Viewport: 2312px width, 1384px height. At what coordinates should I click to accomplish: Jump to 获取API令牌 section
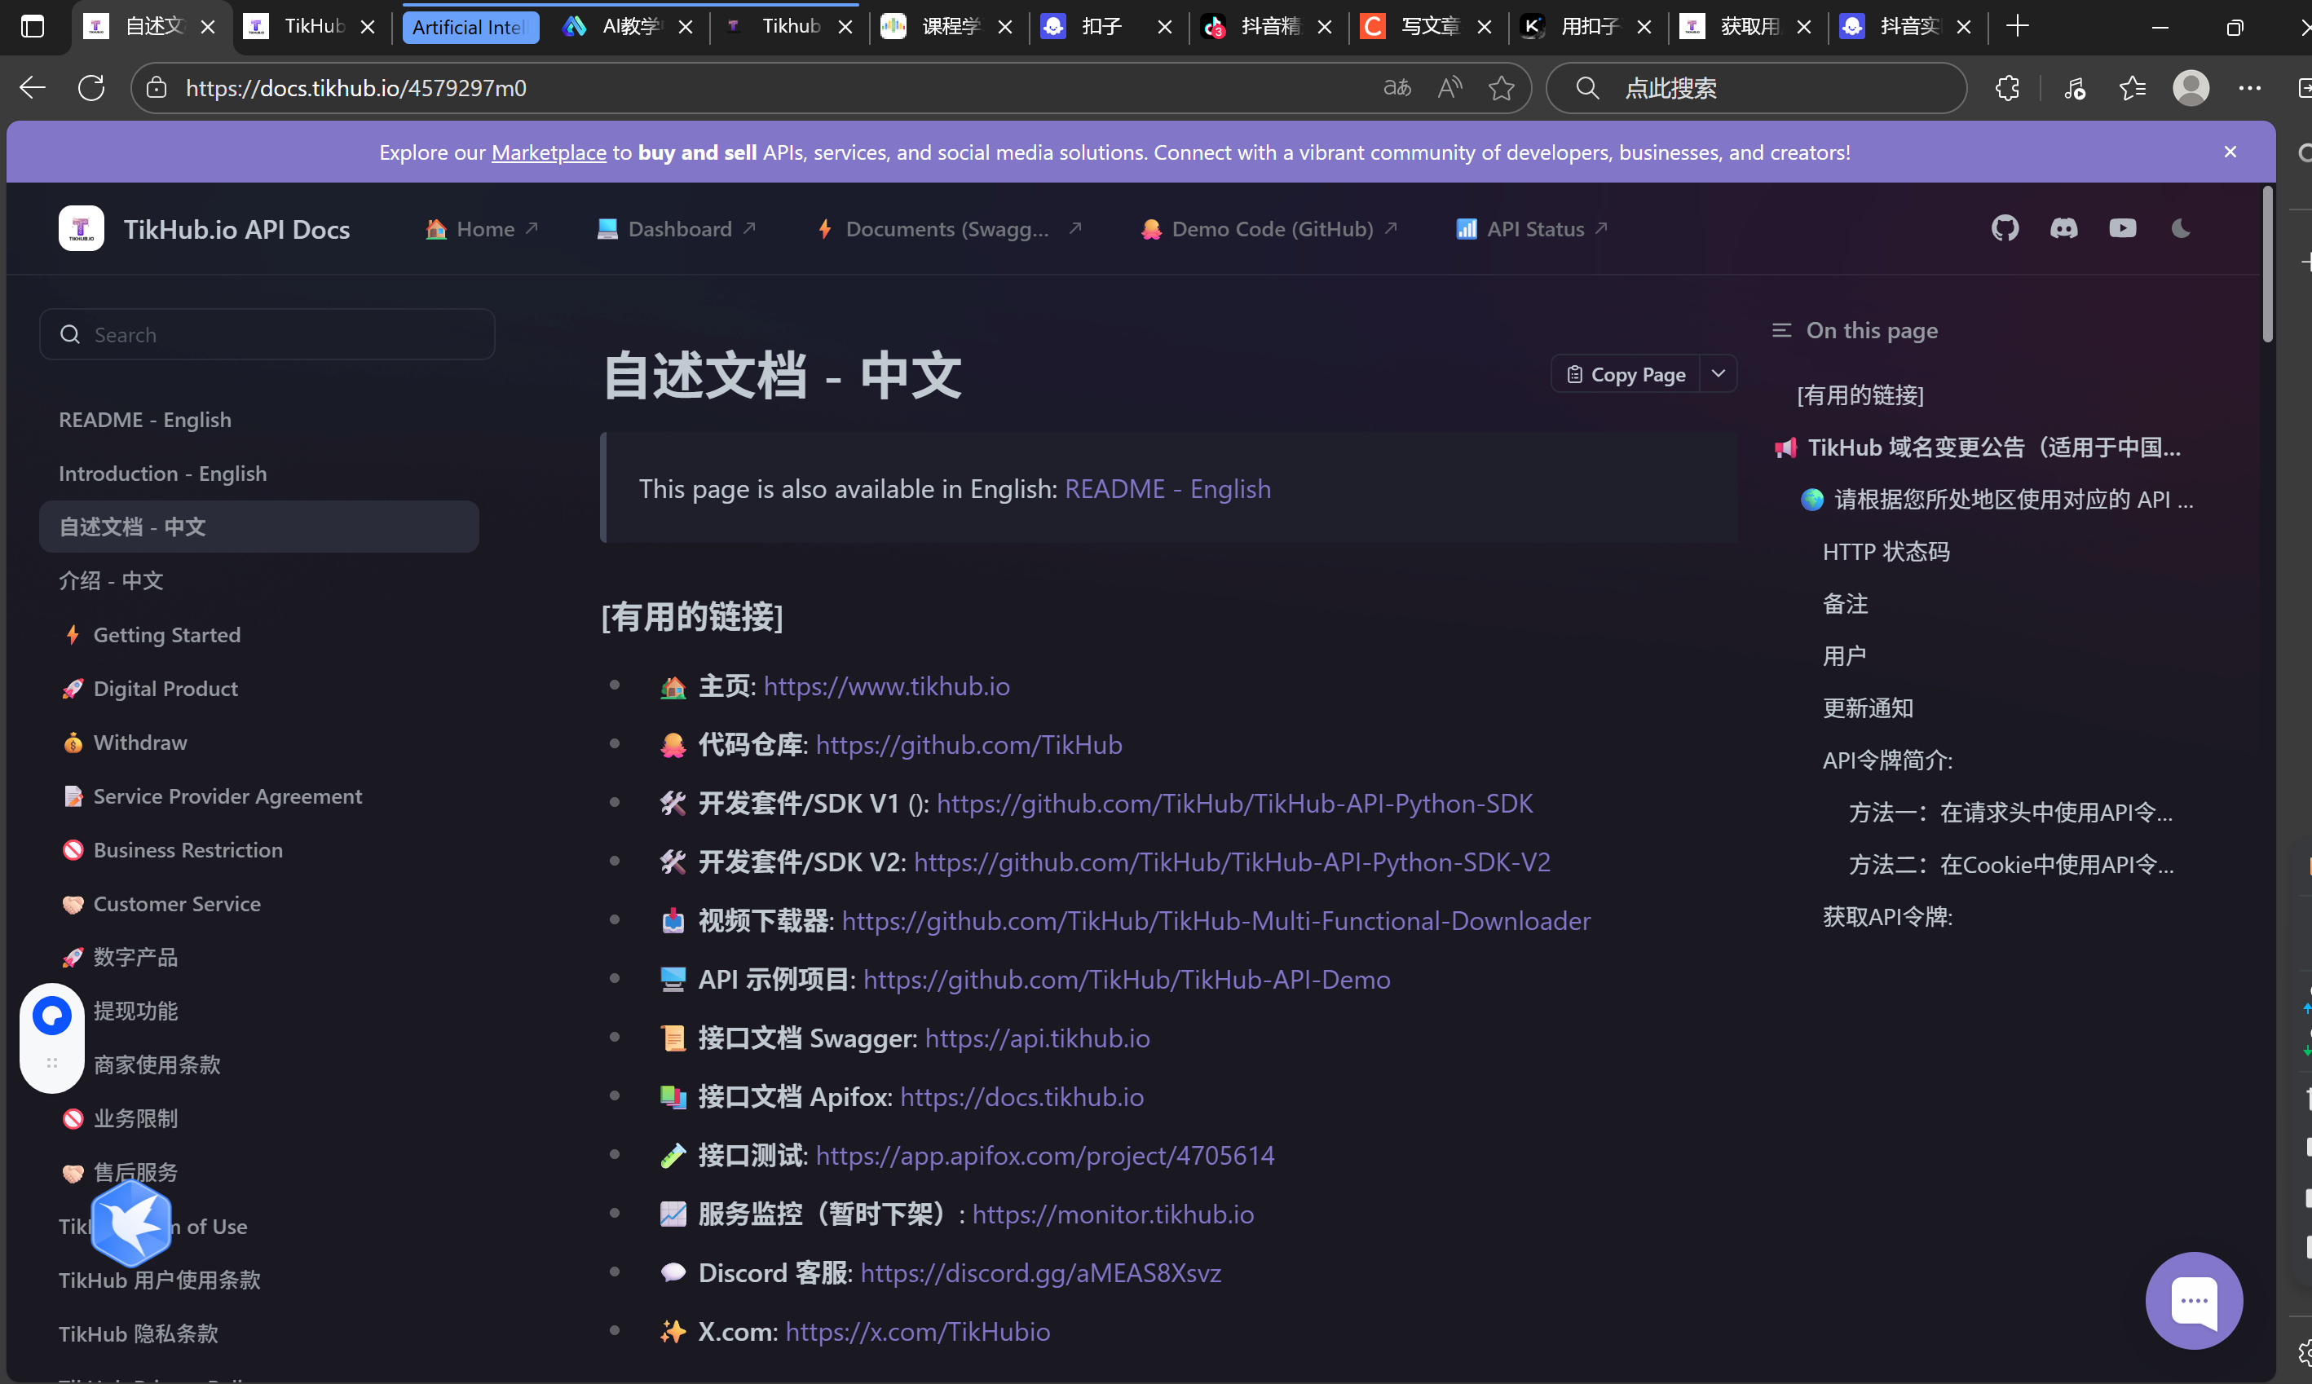pyautogui.click(x=1887, y=917)
